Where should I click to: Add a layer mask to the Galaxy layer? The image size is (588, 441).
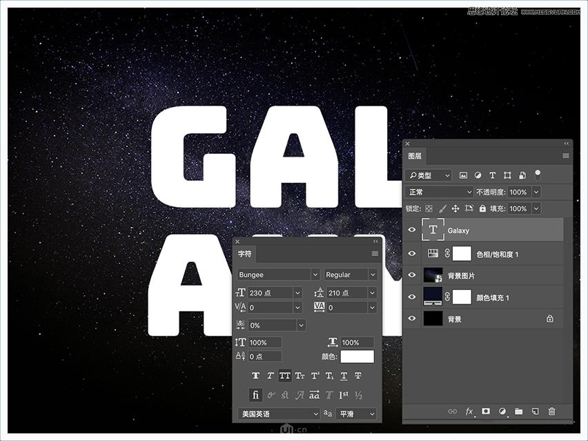(x=486, y=411)
